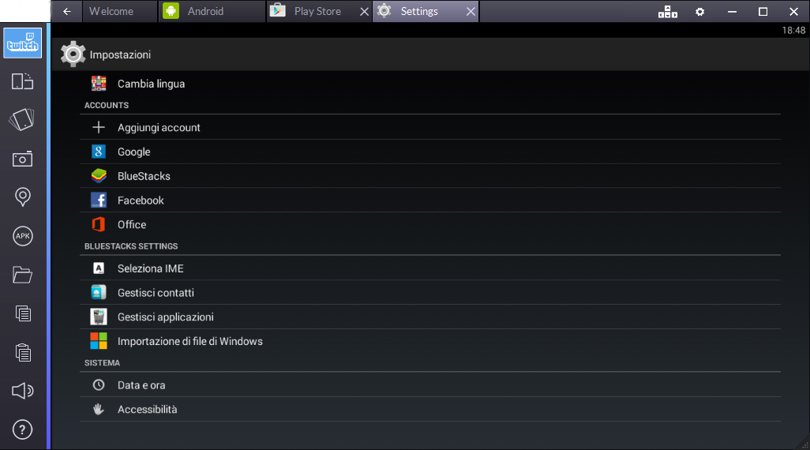Open the BlueStacks settings gear in title bar
The height and width of the screenshot is (450, 810).
[x=699, y=12]
